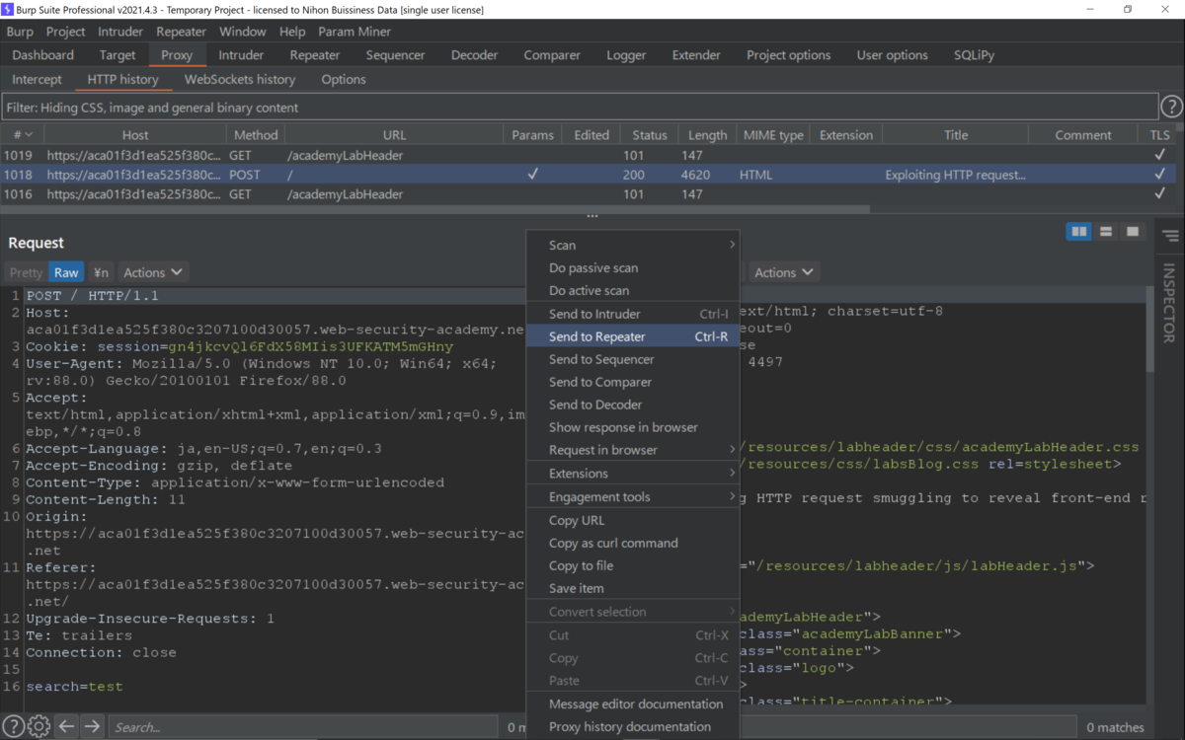This screenshot has width=1185, height=740.
Task: Switch to the Intruder main tab
Action: (x=241, y=55)
